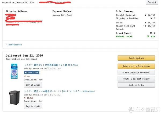Click the watermark logo icon at the bottom right
The image size is (161, 114).
pos(131,109)
